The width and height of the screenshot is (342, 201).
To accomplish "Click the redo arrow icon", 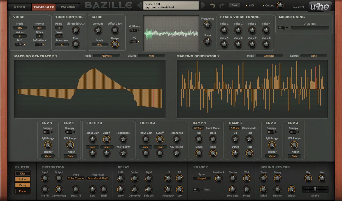I will (x=222, y=6).
